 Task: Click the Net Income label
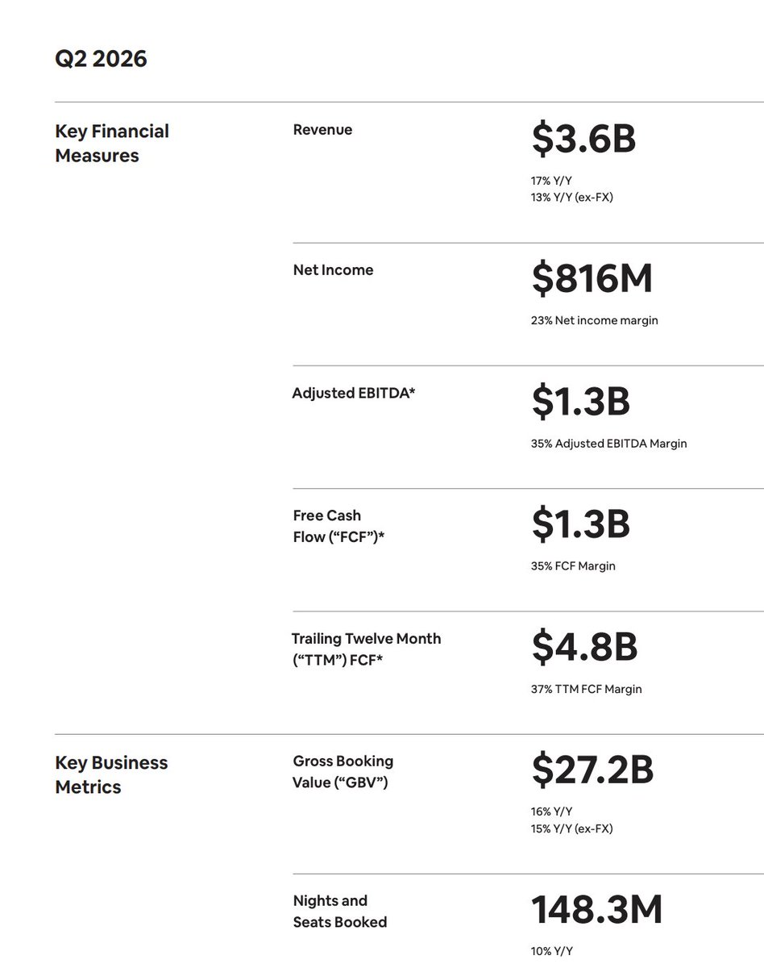tap(333, 270)
